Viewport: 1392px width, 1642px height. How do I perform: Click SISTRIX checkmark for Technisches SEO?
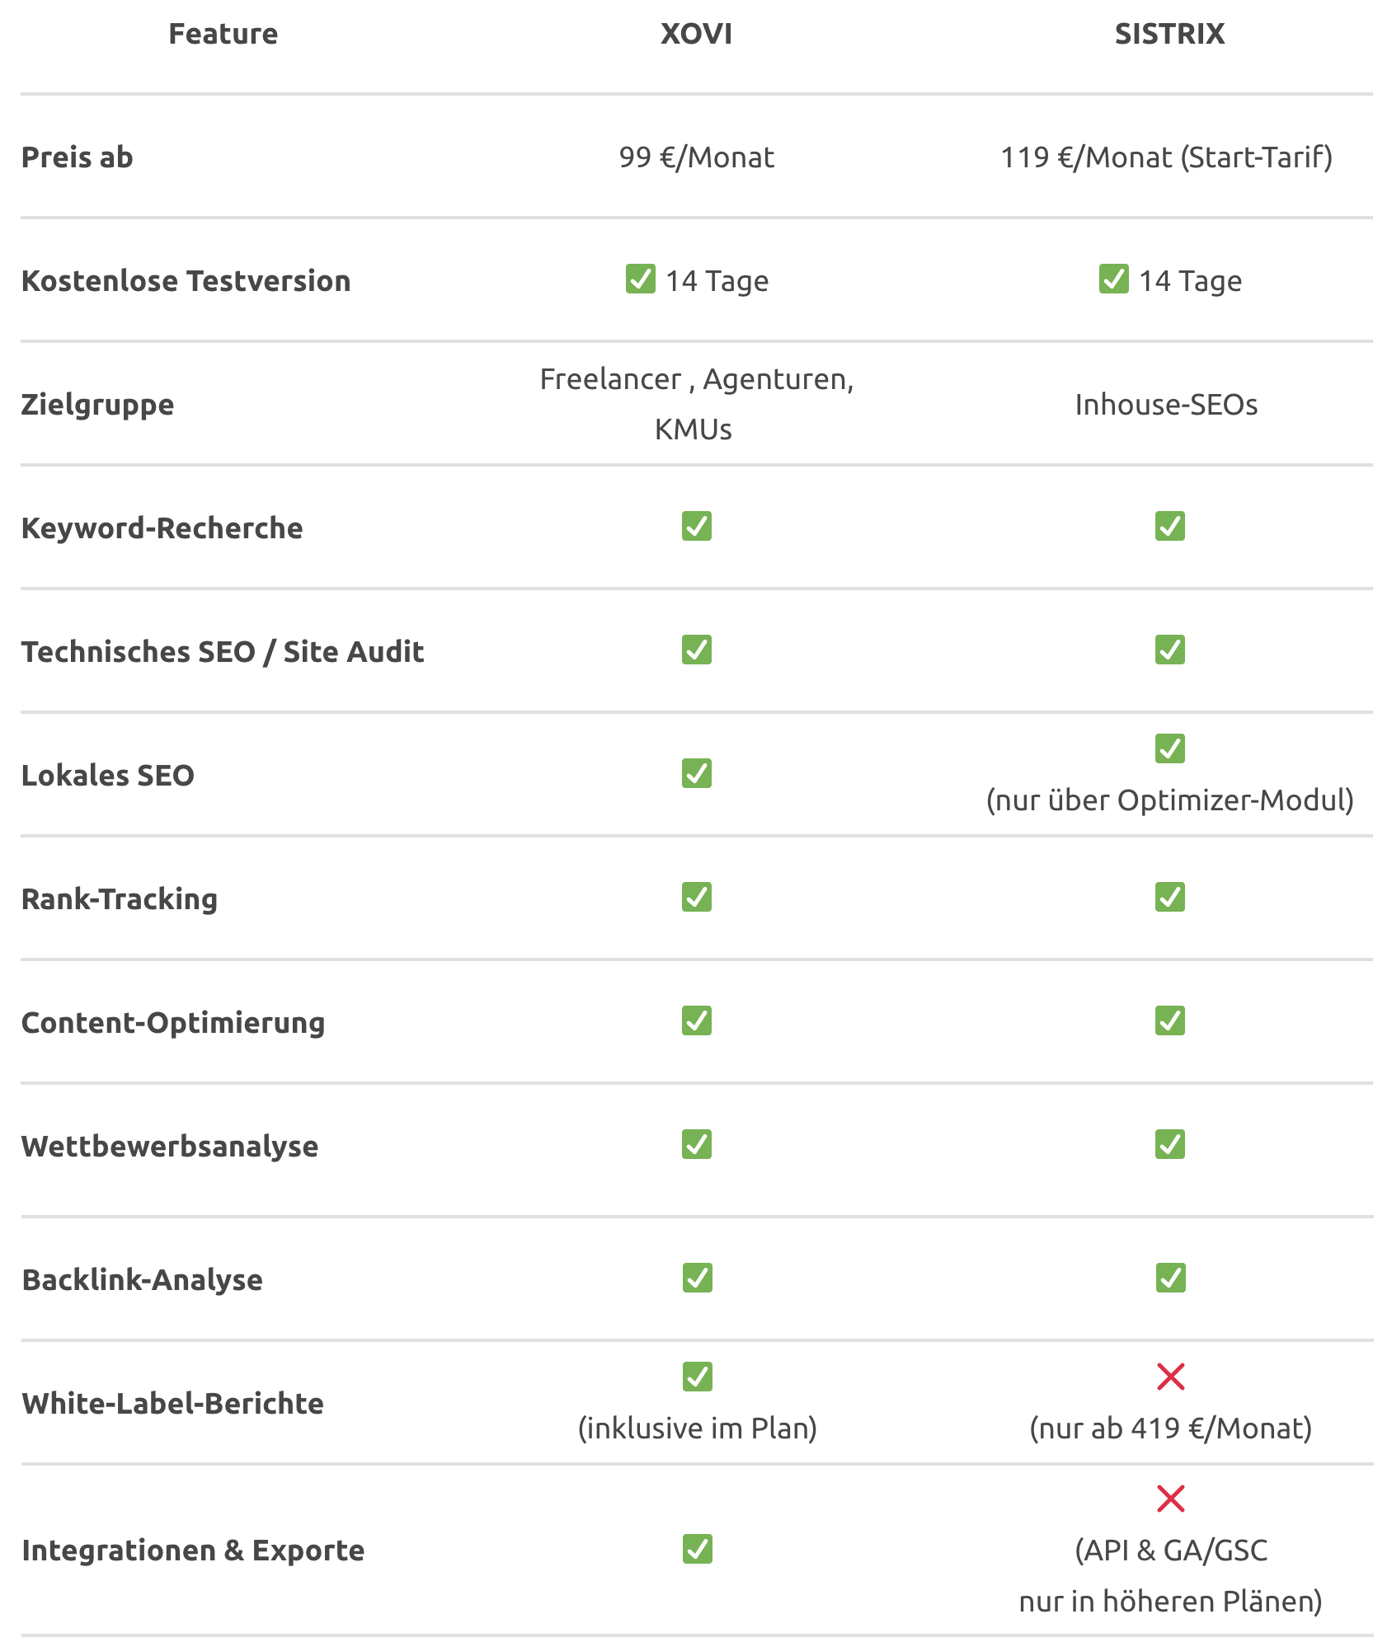1169,650
